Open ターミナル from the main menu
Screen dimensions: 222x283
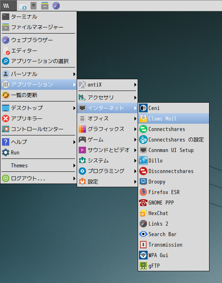39,17
